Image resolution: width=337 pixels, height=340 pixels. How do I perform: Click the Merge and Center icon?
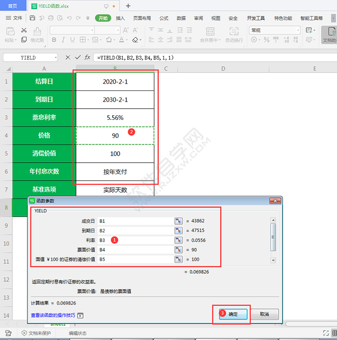tap(210, 32)
